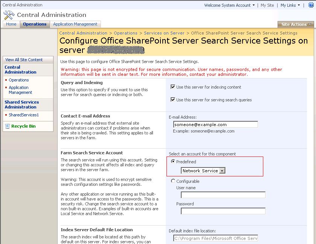Click the Default index file location field

[x=215, y=238]
